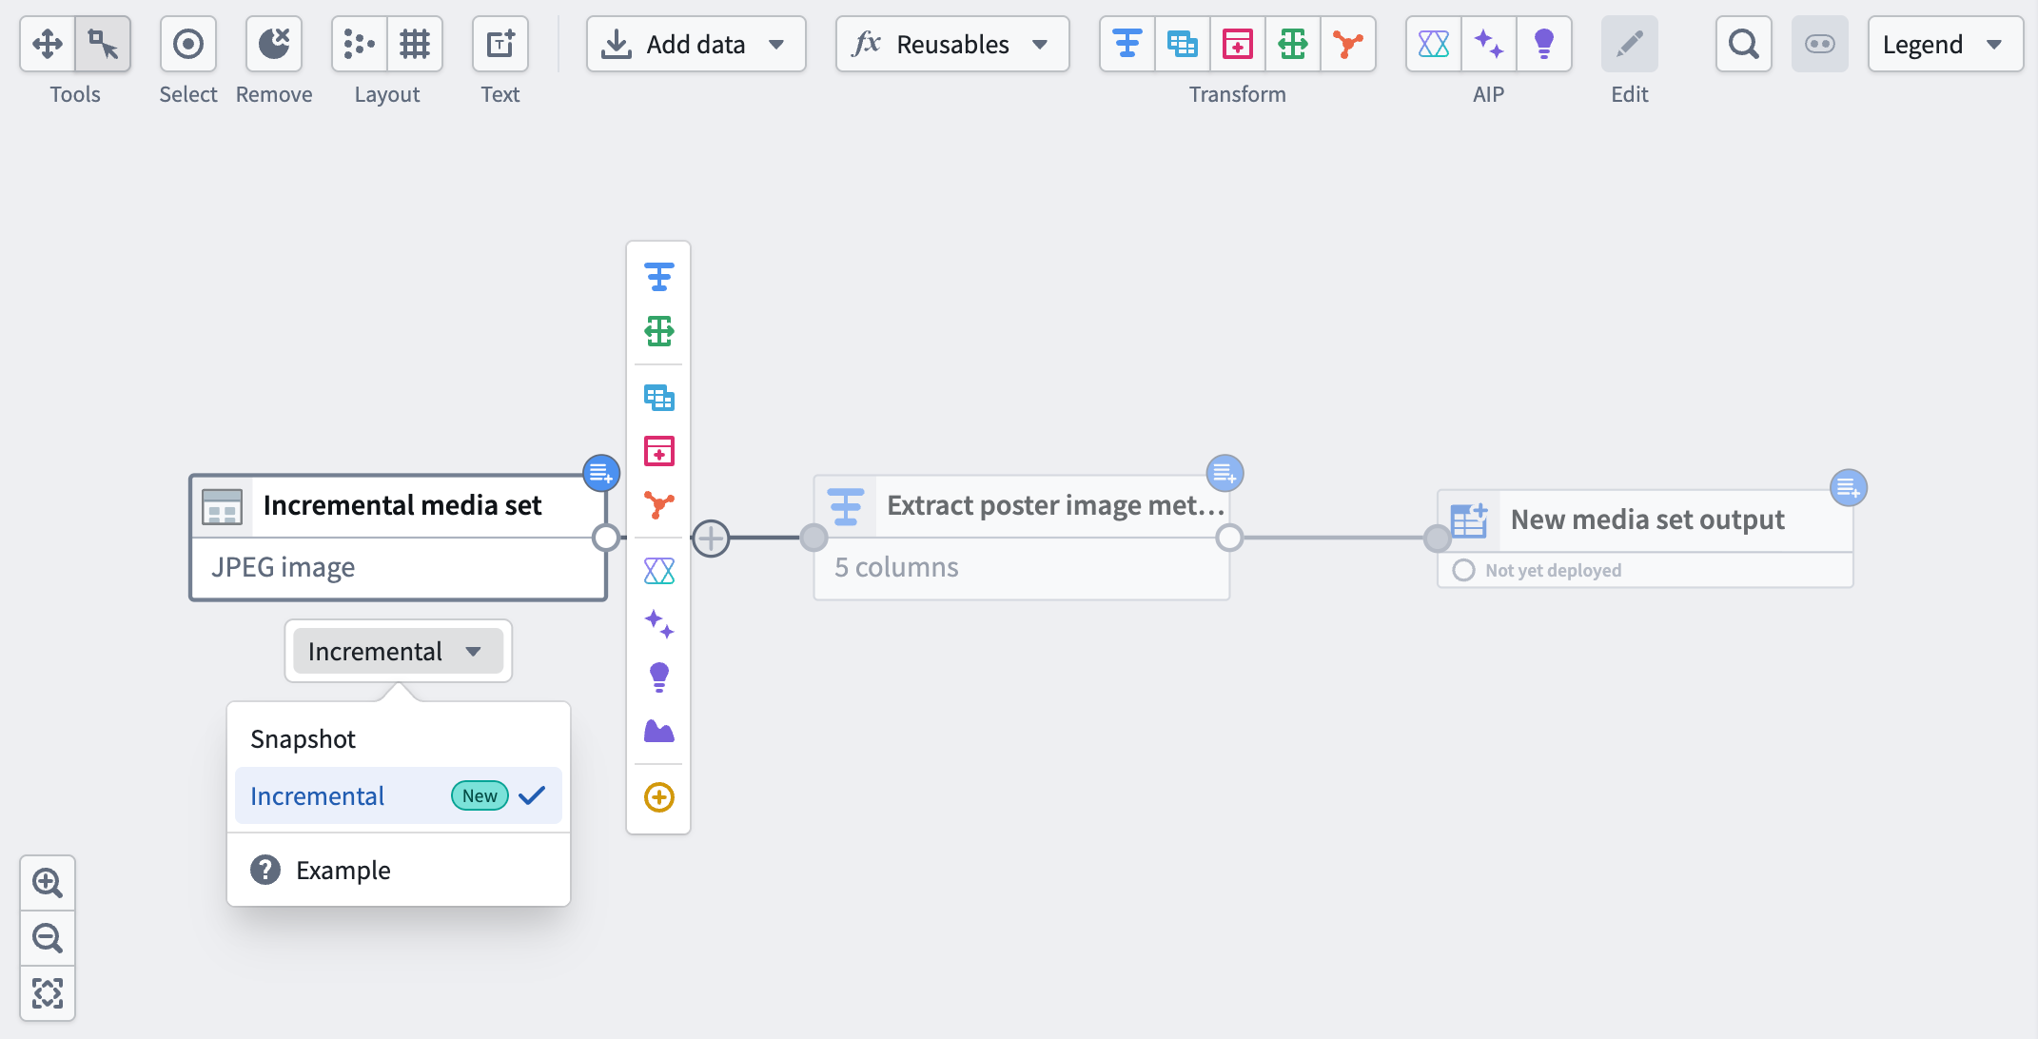Open the Add data dropdown
The width and height of the screenshot is (2038, 1039).
coord(696,43)
